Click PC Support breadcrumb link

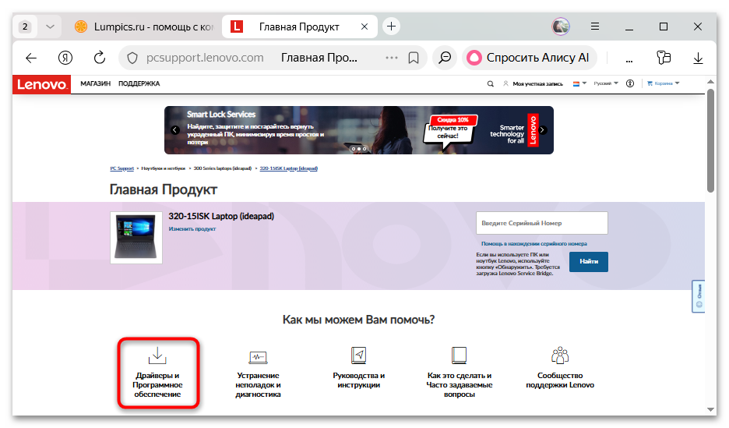pyautogui.click(x=121, y=168)
